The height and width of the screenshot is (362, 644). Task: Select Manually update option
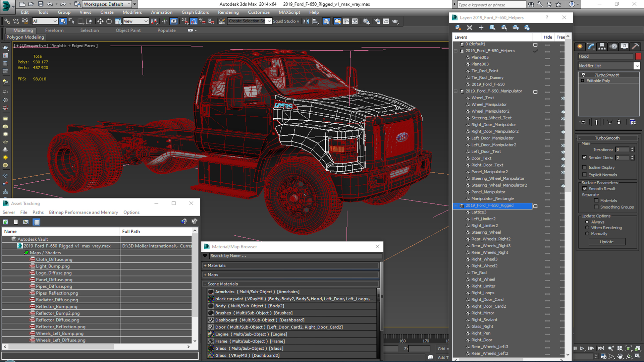[x=587, y=234]
